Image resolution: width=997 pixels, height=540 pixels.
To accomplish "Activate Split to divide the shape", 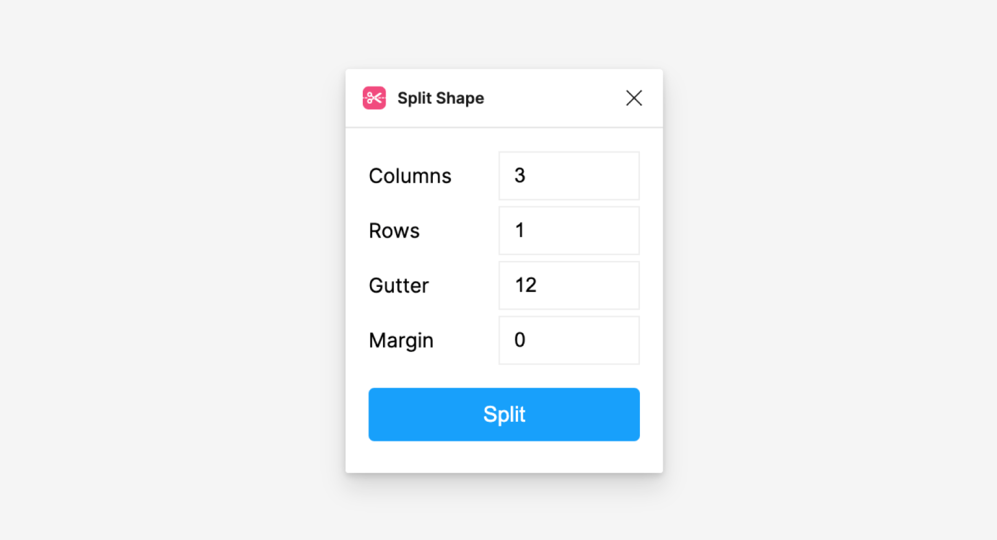I will pyautogui.click(x=504, y=414).
